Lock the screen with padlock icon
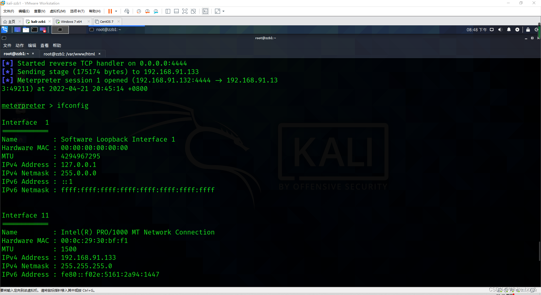The height and width of the screenshot is (295, 541). [x=528, y=30]
